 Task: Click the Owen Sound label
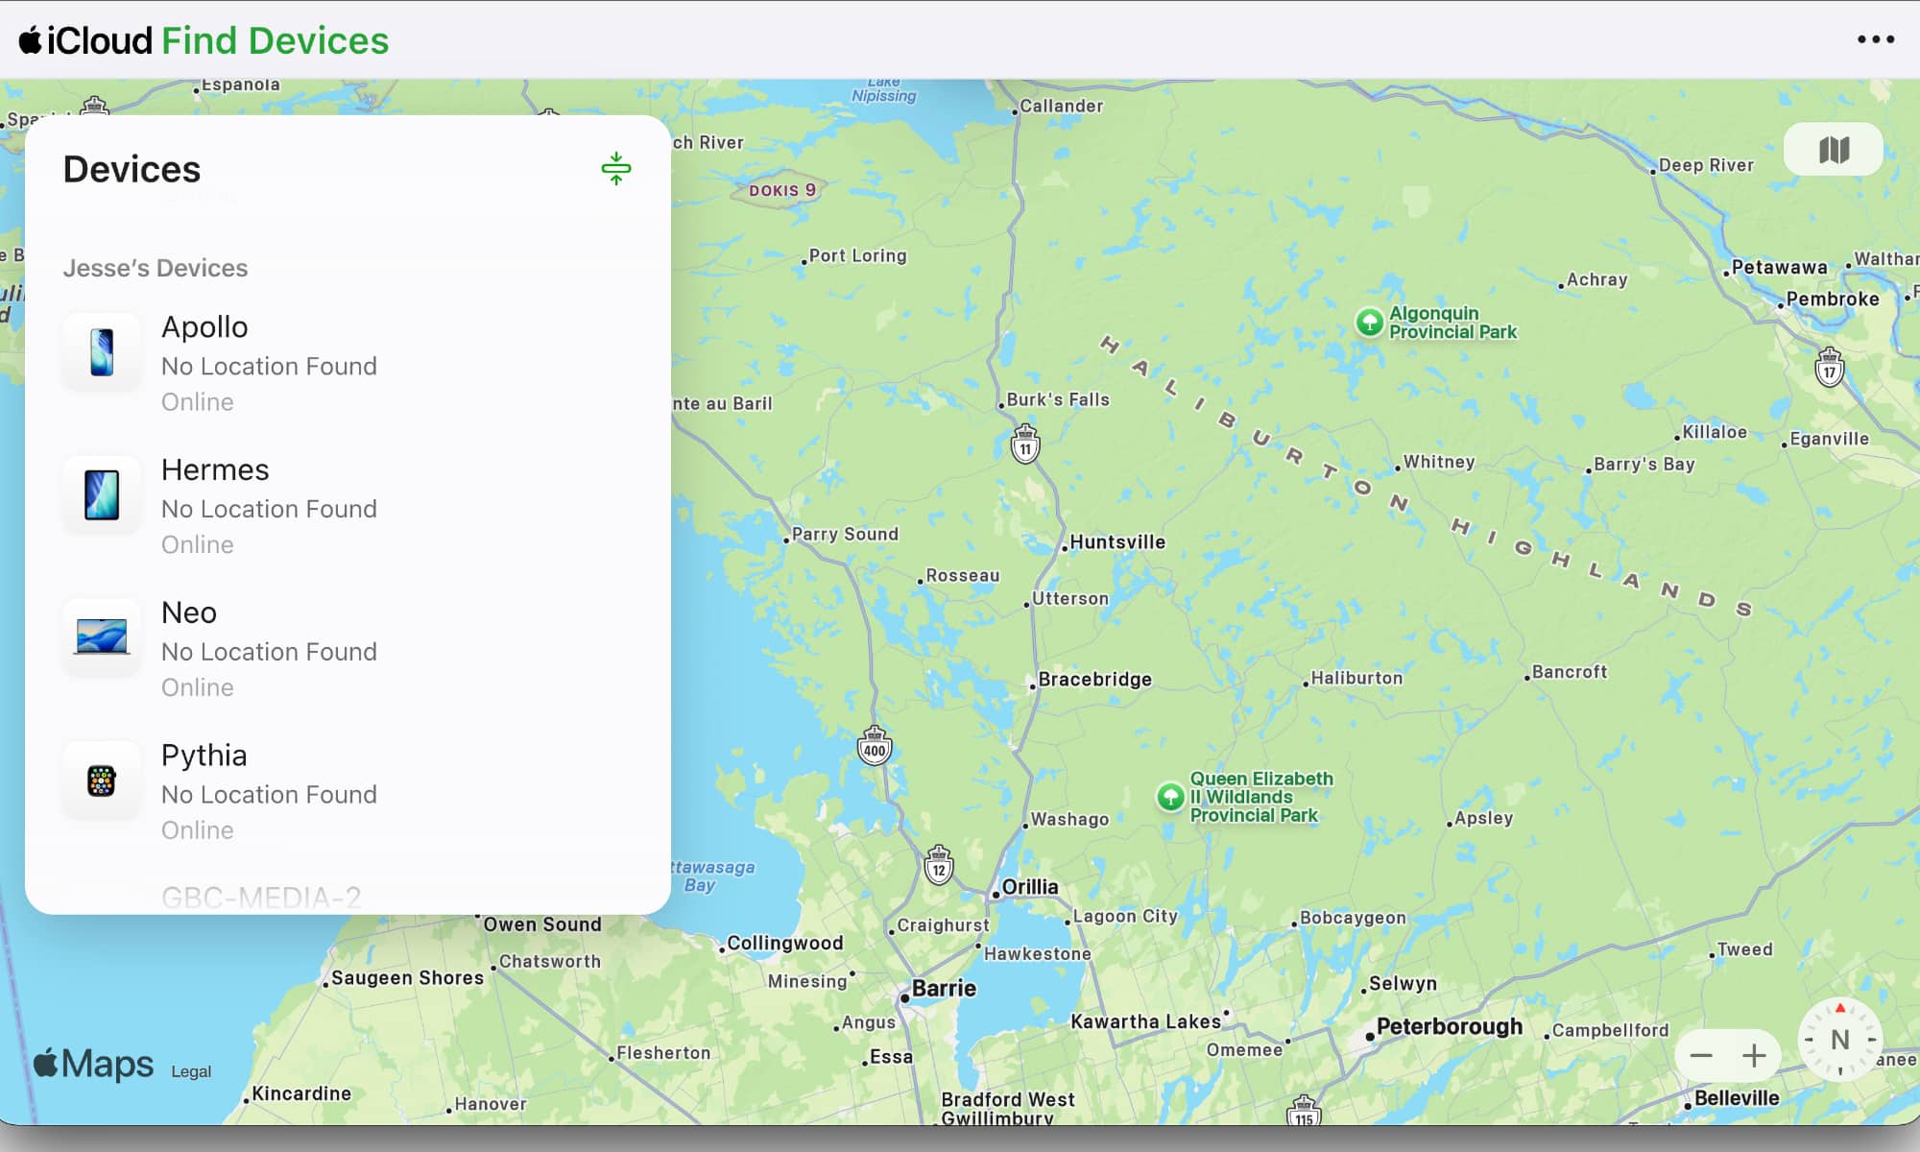click(542, 924)
